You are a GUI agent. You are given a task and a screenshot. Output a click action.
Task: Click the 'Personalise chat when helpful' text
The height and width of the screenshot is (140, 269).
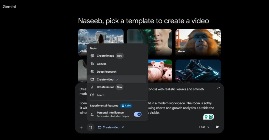pyautogui.click(x=113, y=116)
